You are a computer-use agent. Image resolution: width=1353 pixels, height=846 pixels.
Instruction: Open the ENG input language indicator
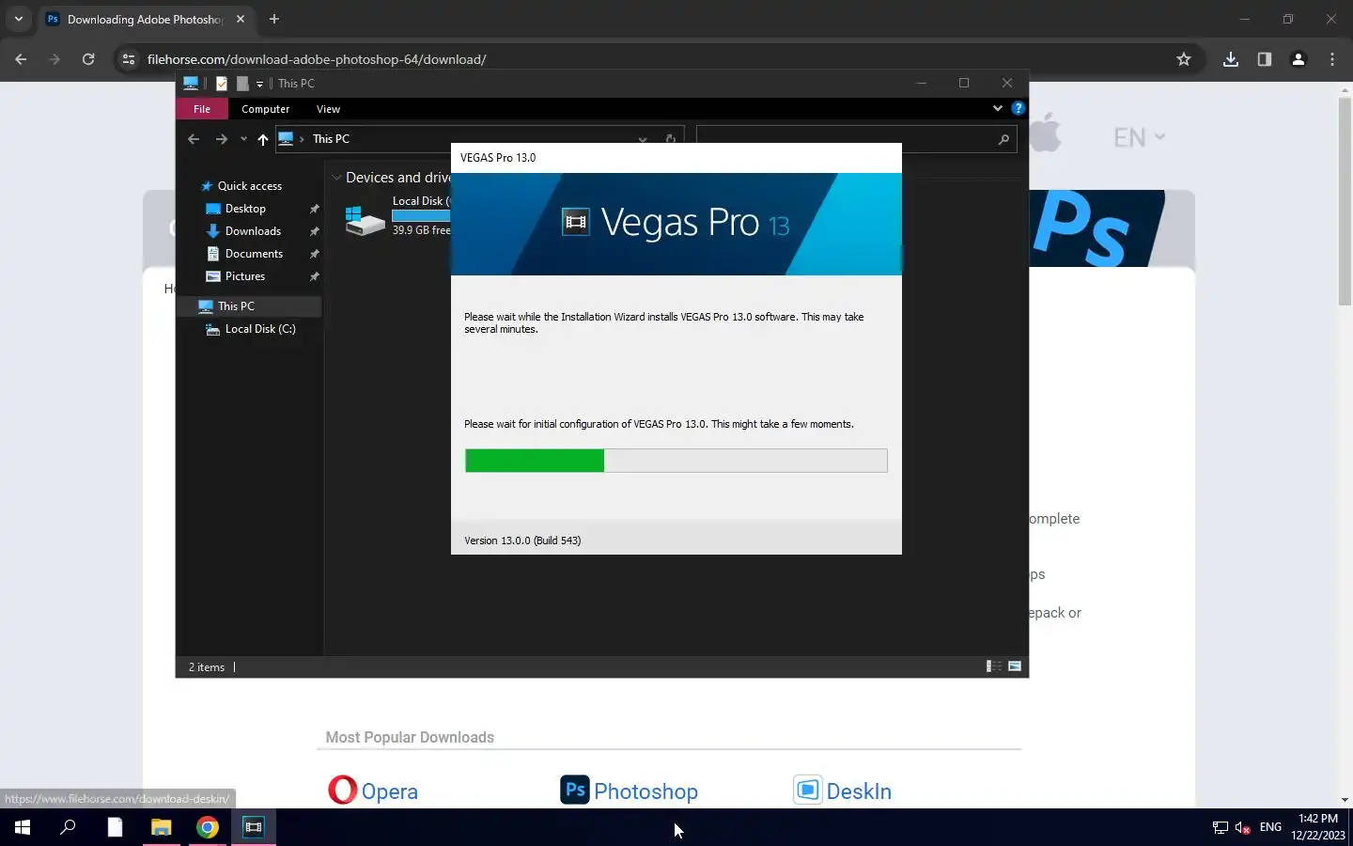(1270, 827)
